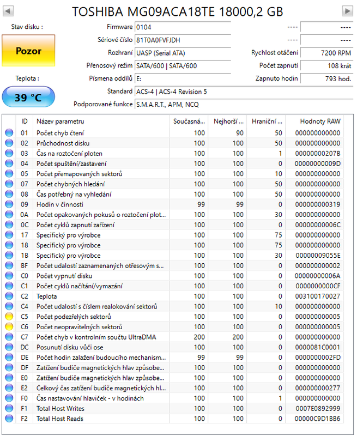The height and width of the screenshot is (436, 357).
Task: Select the Firmware field showing 0104
Action: (183, 27)
